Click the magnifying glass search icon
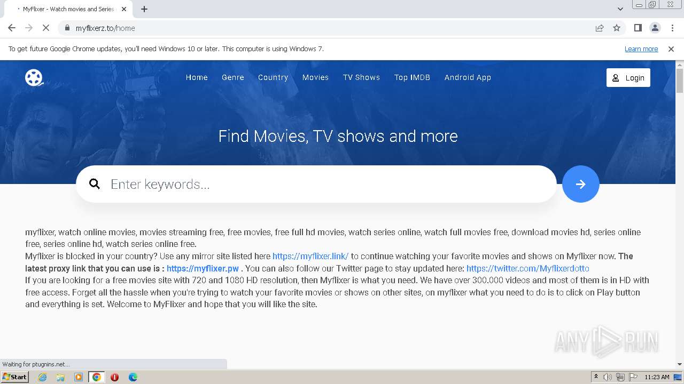Image resolution: width=684 pixels, height=384 pixels. click(x=95, y=184)
